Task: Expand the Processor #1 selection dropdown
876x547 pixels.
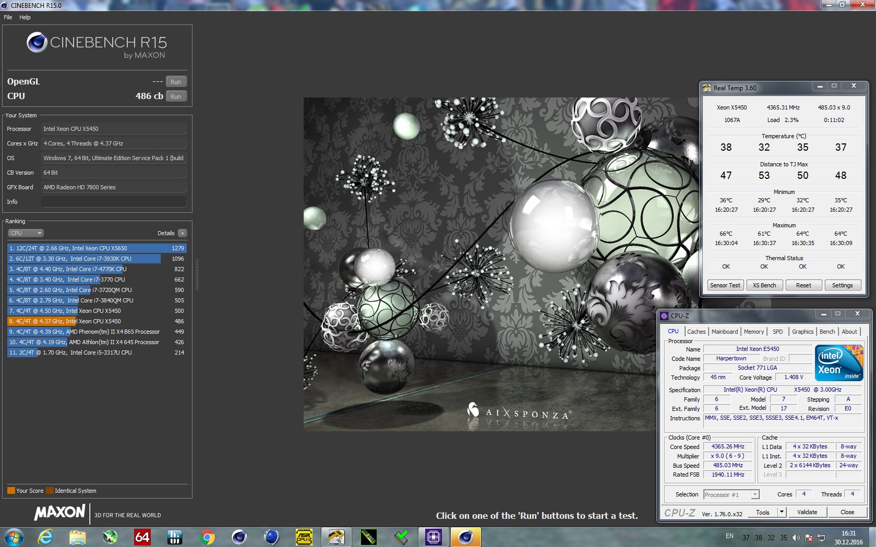Action: (x=754, y=495)
